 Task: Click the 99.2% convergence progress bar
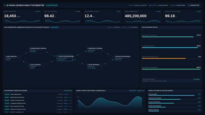[171, 69]
